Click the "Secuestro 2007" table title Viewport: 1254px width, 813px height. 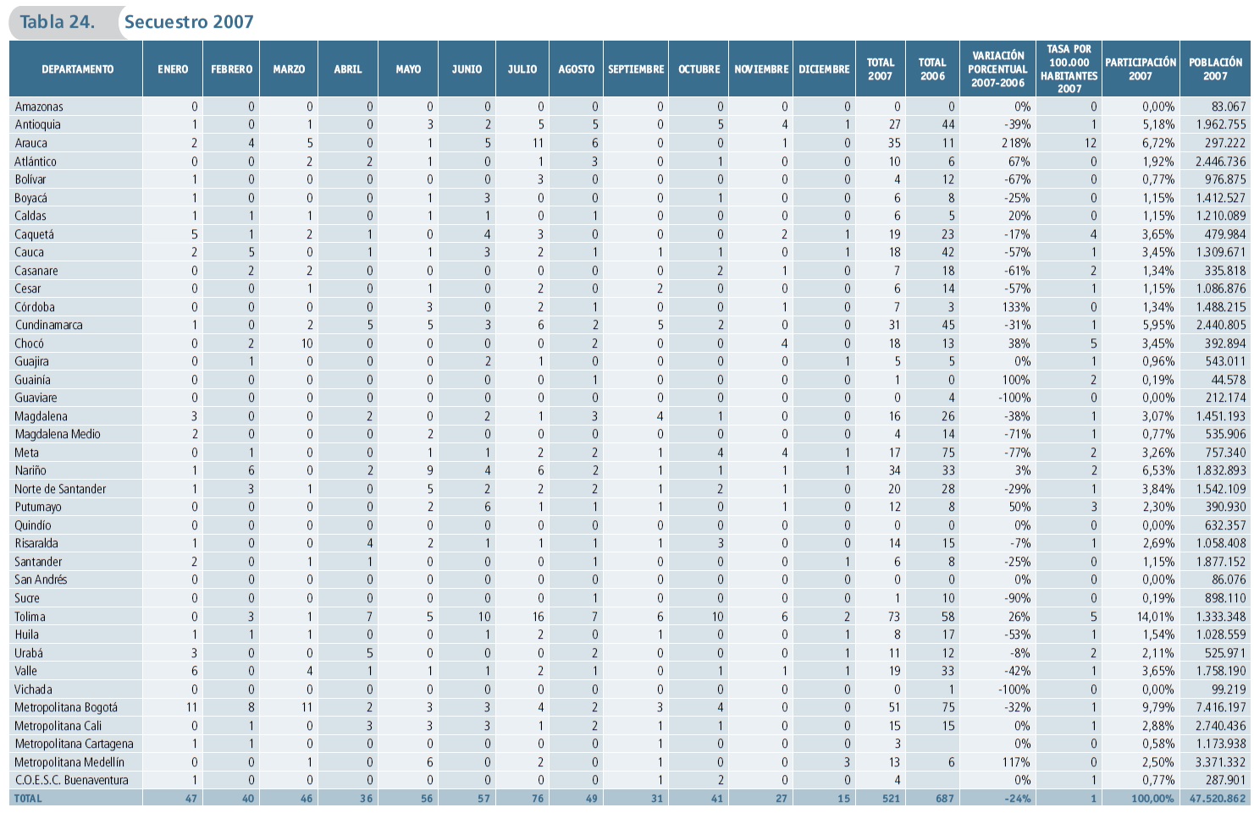click(x=189, y=22)
